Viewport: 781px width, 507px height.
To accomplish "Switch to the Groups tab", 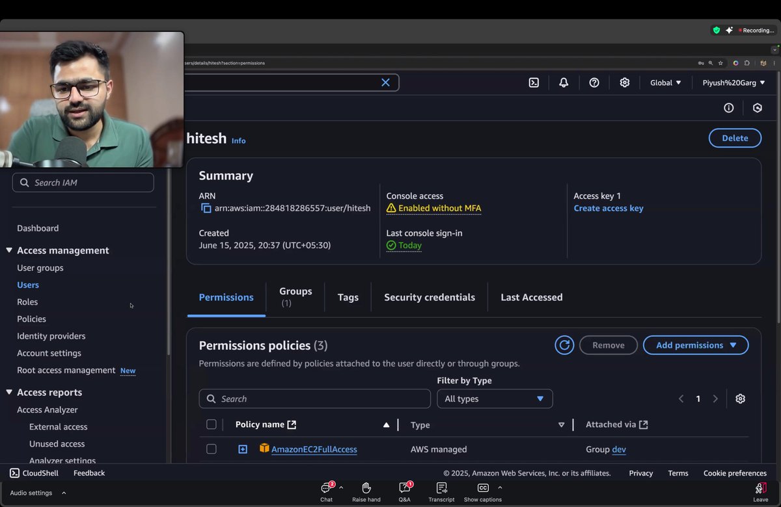I will tap(295, 297).
